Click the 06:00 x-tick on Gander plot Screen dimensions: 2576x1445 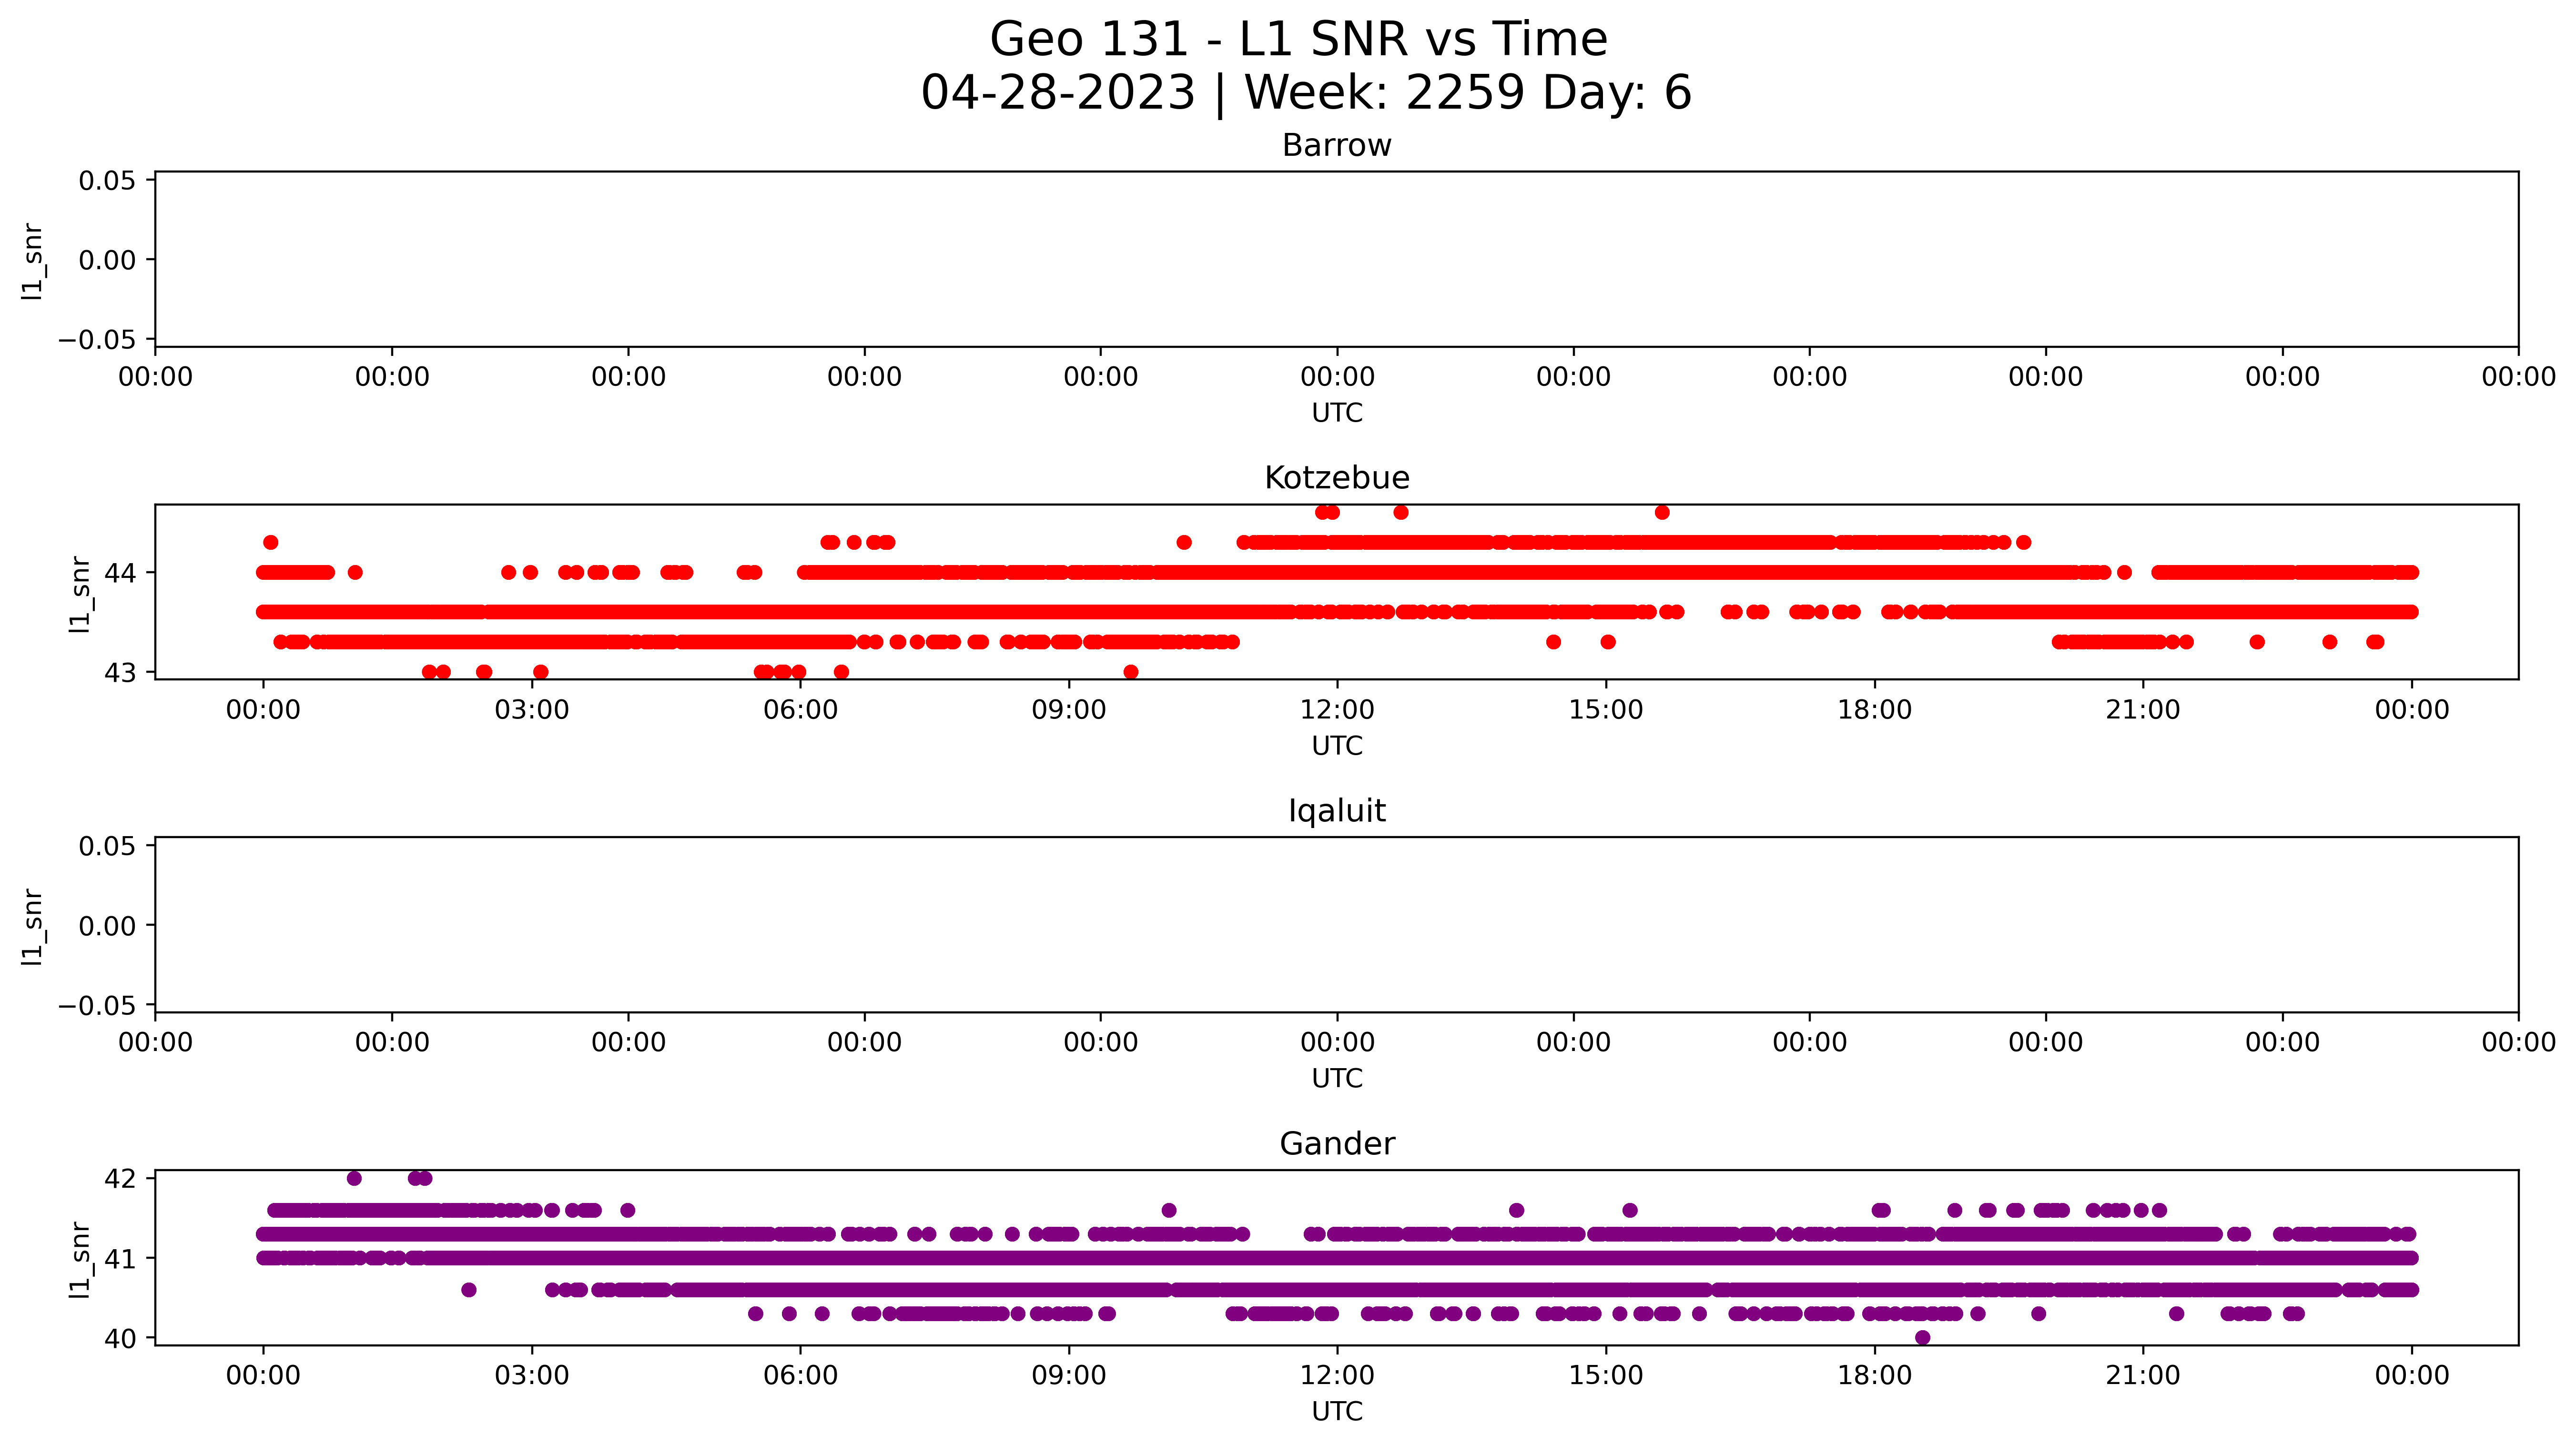800,1375
